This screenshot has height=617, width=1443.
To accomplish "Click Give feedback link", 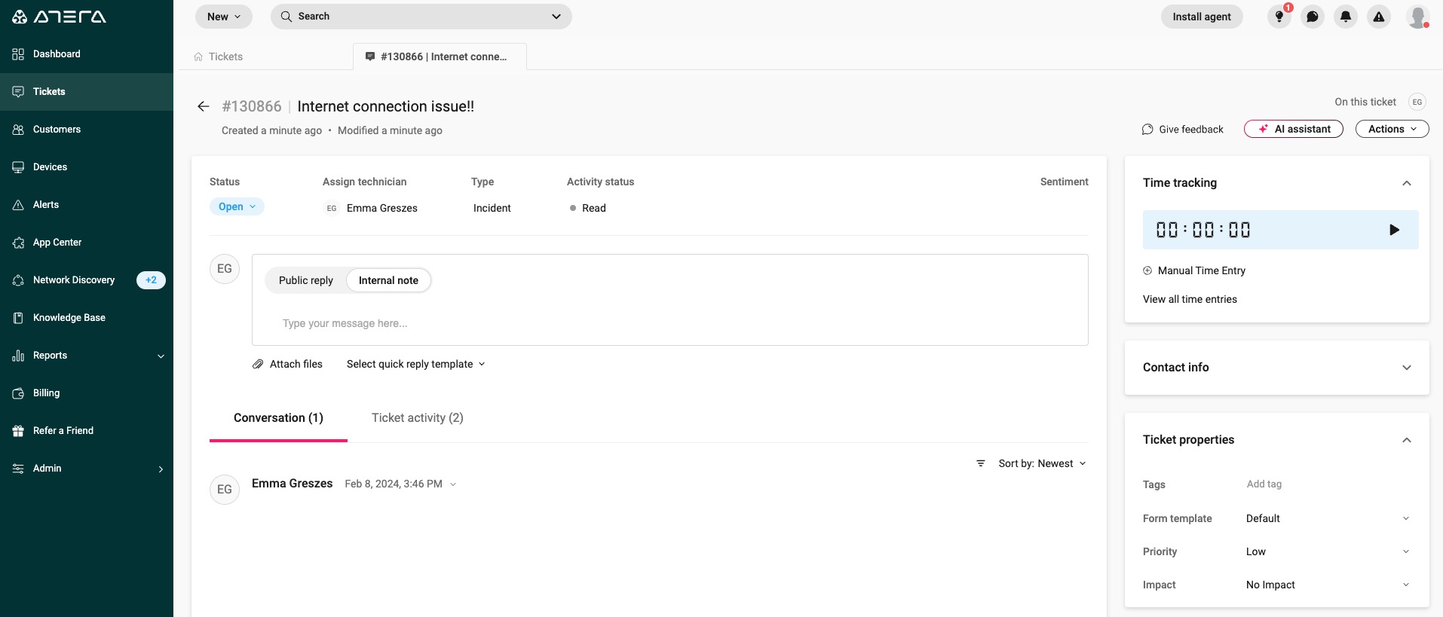I will tap(1183, 130).
